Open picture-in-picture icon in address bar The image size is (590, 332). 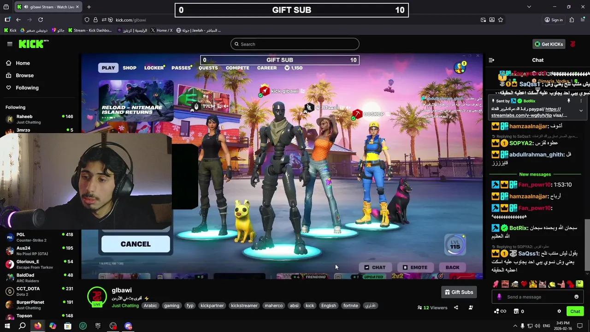coord(483,20)
